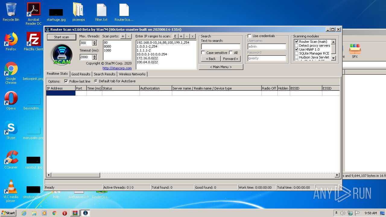The width and height of the screenshot is (386, 217).
Task: Toggle Case sensitive checkbox
Action: coord(203,53)
